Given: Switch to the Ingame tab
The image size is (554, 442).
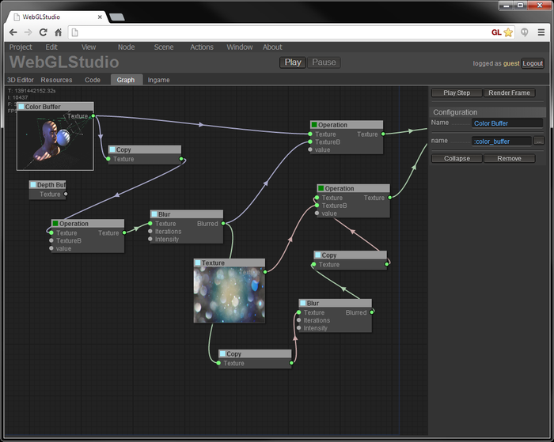Looking at the screenshot, I should 158,80.
